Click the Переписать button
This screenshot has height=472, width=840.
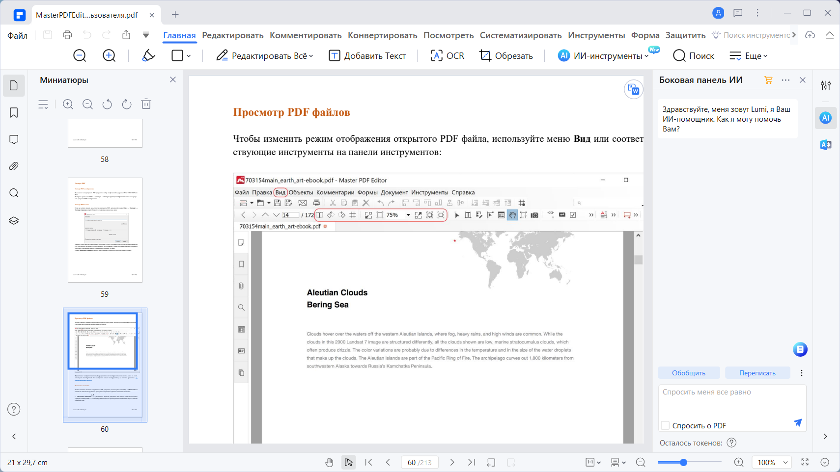tap(757, 373)
